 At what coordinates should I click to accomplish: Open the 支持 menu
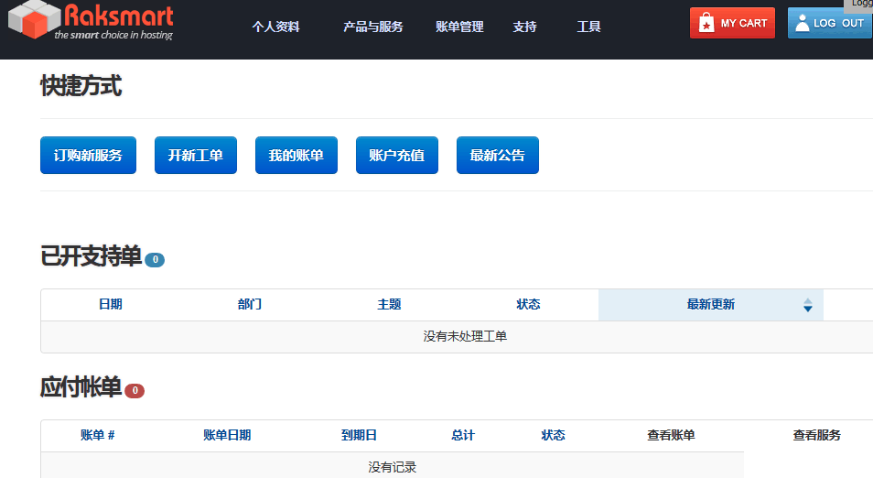point(524,27)
